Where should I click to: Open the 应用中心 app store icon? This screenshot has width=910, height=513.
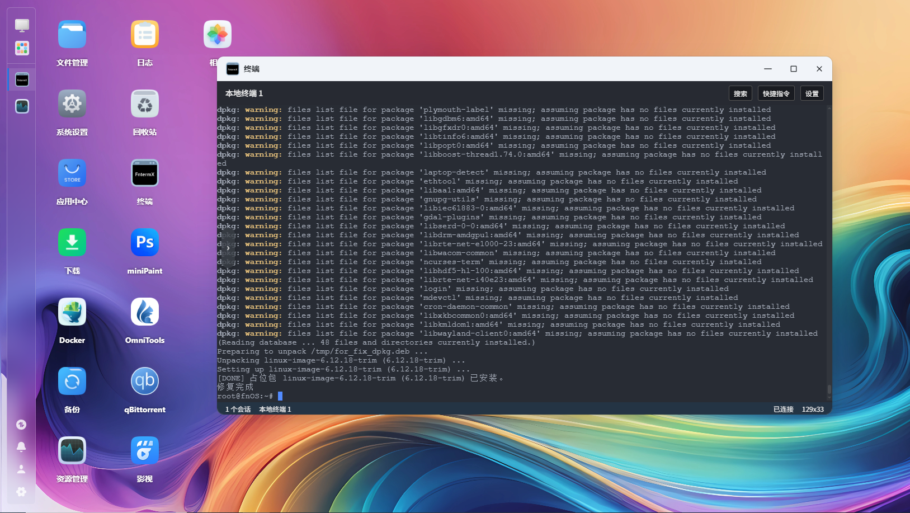(x=72, y=173)
